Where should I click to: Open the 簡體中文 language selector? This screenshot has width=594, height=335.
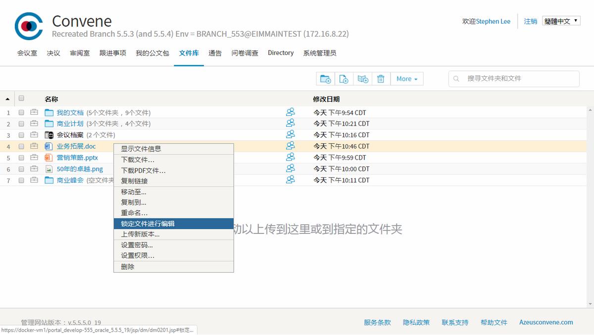561,21
